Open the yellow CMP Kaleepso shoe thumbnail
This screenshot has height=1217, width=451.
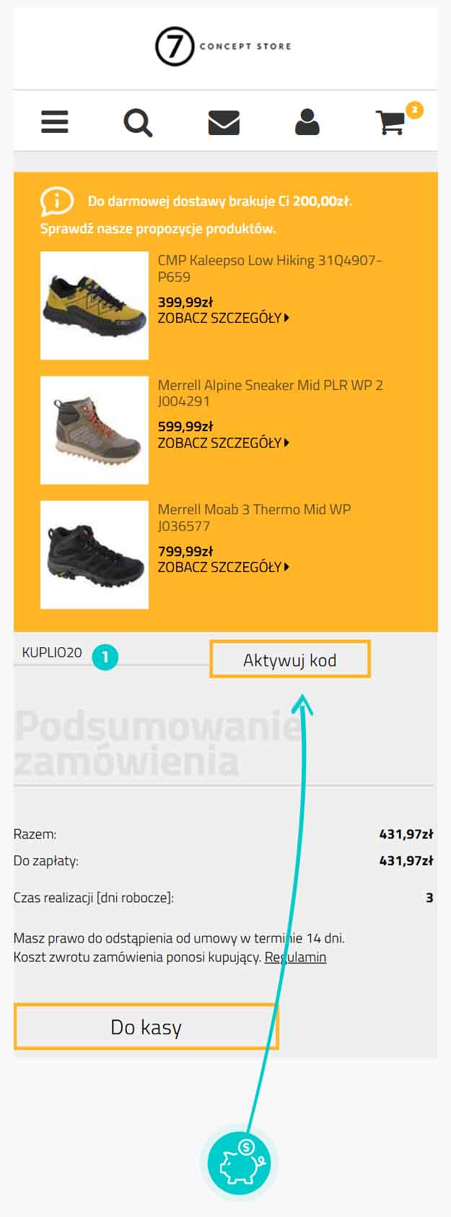pyautogui.click(x=95, y=306)
